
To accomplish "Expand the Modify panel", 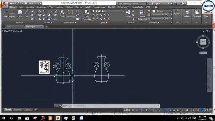I will click(48, 23).
